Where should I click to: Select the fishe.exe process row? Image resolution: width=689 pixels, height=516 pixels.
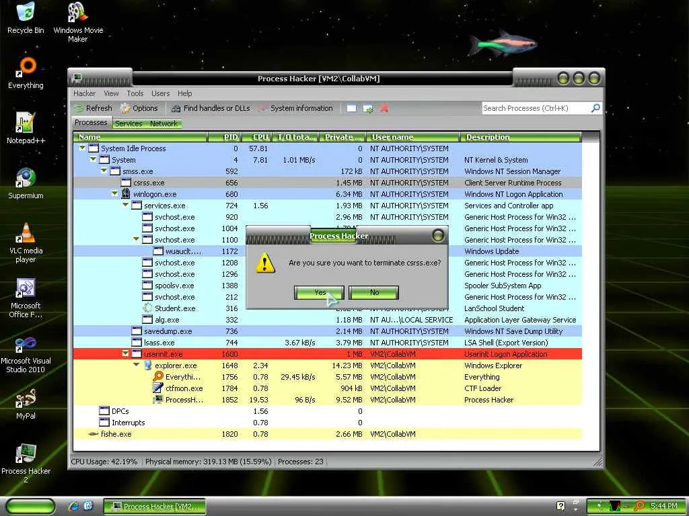click(x=328, y=433)
